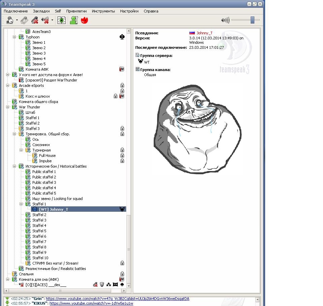Viewport: 323px width, 306px height.
Task: Open the Привилегии menu
Action: [76, 11]
